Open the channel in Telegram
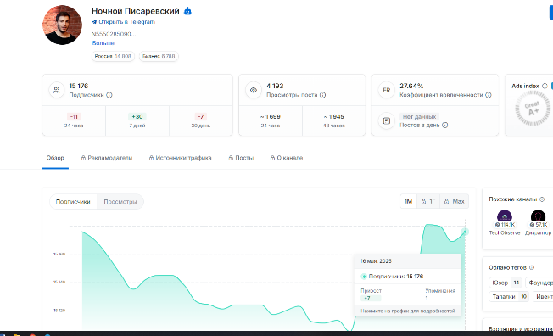The image size is (553, 336). click(124, 22)
